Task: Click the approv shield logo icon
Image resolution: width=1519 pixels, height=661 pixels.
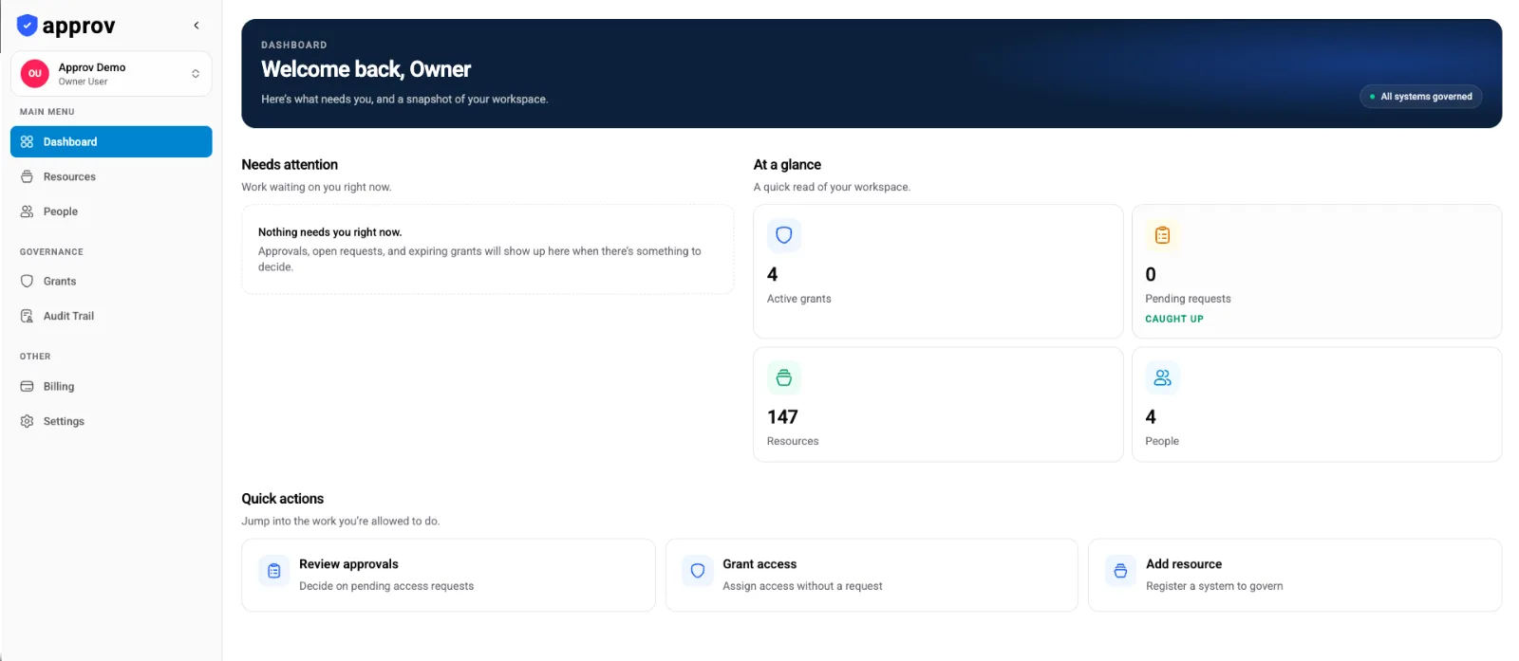Action: point(28,26)
